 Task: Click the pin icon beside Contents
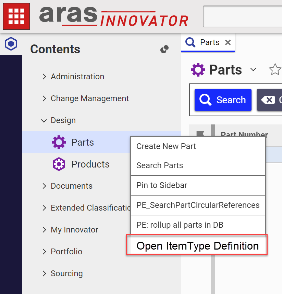tap(164, 49)
